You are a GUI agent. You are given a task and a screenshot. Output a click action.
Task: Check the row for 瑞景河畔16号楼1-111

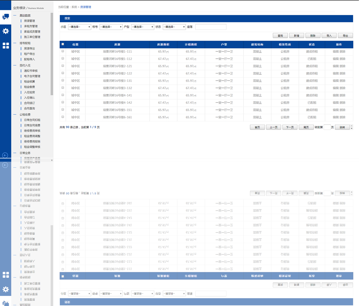(63, 51)
